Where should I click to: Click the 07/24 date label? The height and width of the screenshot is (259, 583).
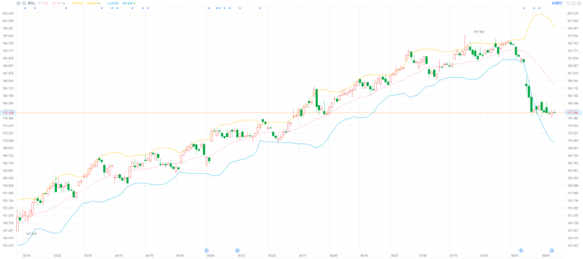484,256
